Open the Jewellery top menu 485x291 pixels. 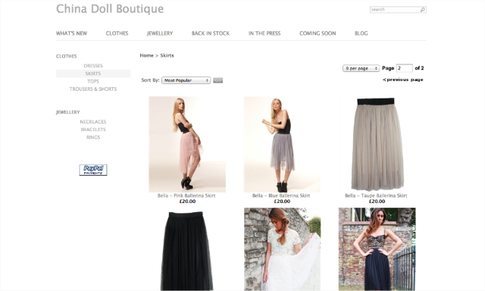160,33
